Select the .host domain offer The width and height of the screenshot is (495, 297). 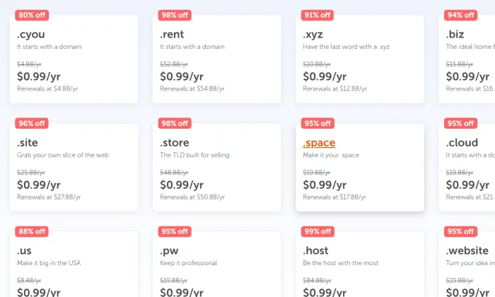(x=360, y=264)
